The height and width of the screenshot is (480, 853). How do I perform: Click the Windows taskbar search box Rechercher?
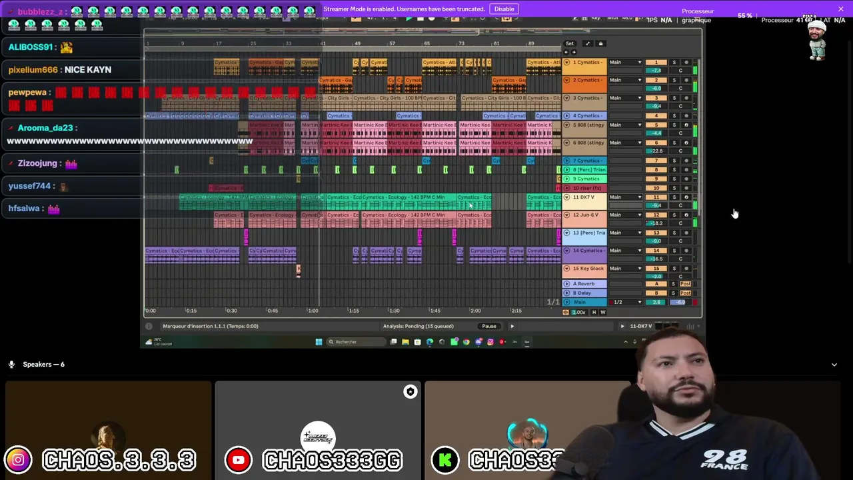click(x=357, y=342)
